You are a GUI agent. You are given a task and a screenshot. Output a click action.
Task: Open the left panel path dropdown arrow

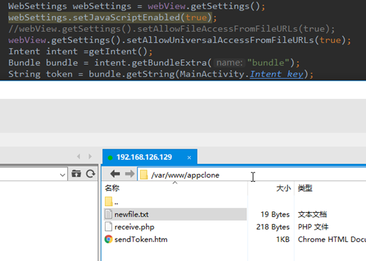point(62,175)
